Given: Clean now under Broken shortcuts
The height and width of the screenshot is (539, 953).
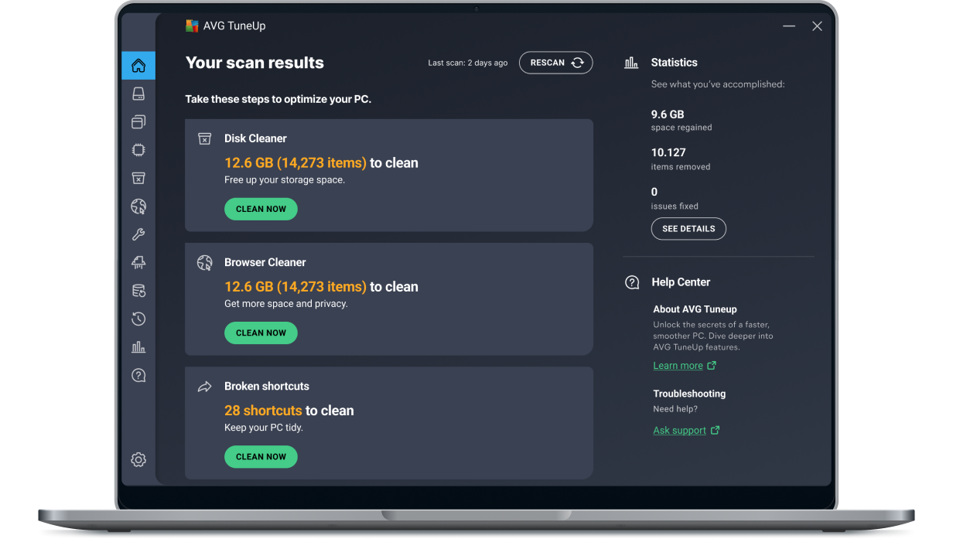Looking at the screenshot, I should [x=261, y=457].
